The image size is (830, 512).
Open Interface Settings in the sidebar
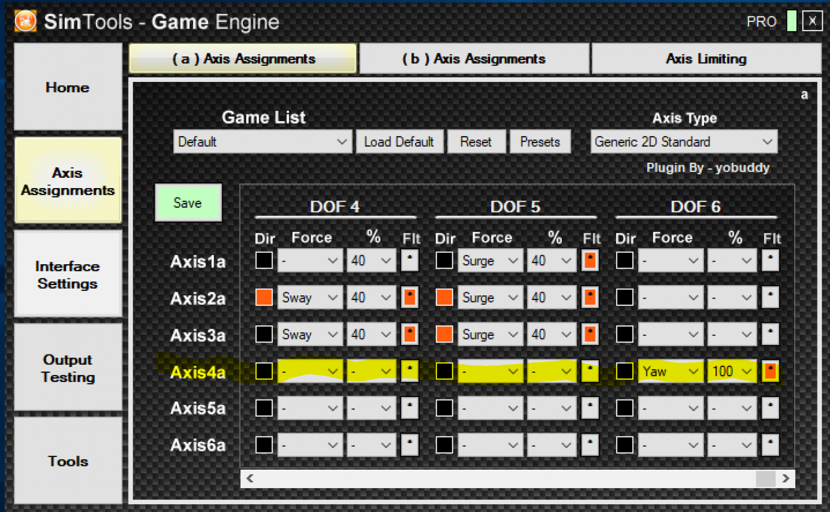tap(68, 275)
